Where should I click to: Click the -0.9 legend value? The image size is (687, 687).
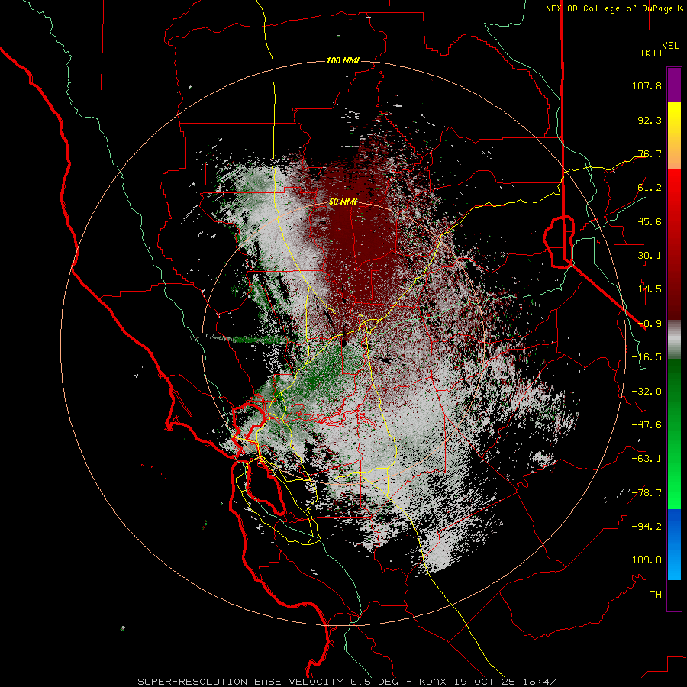coord(650,324)
